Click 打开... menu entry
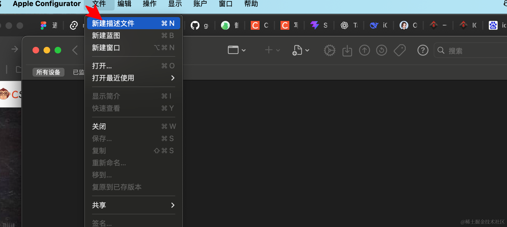The height and width of the screenshot is (227, 507). 134,66
